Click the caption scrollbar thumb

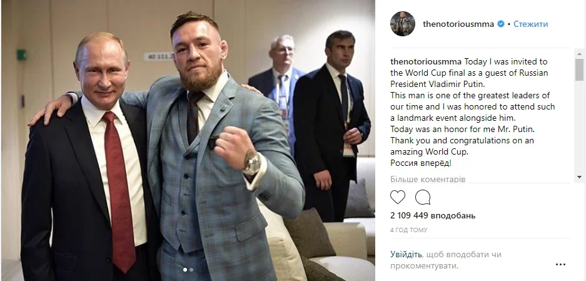coord(579,69)
